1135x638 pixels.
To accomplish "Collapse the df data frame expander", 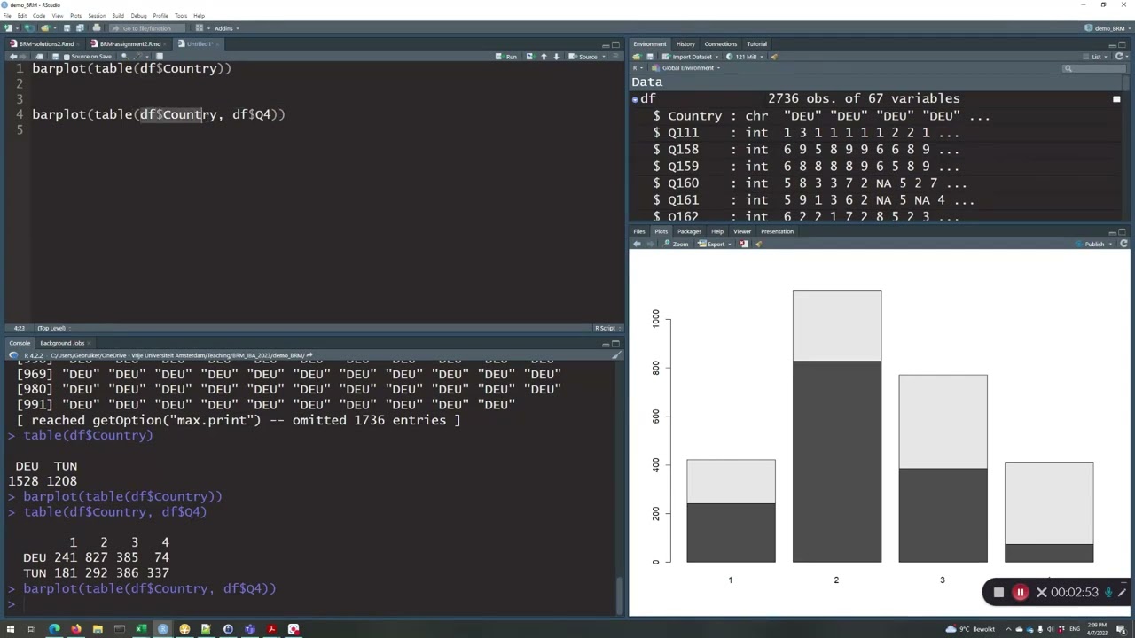I will (x=635, y=98).
